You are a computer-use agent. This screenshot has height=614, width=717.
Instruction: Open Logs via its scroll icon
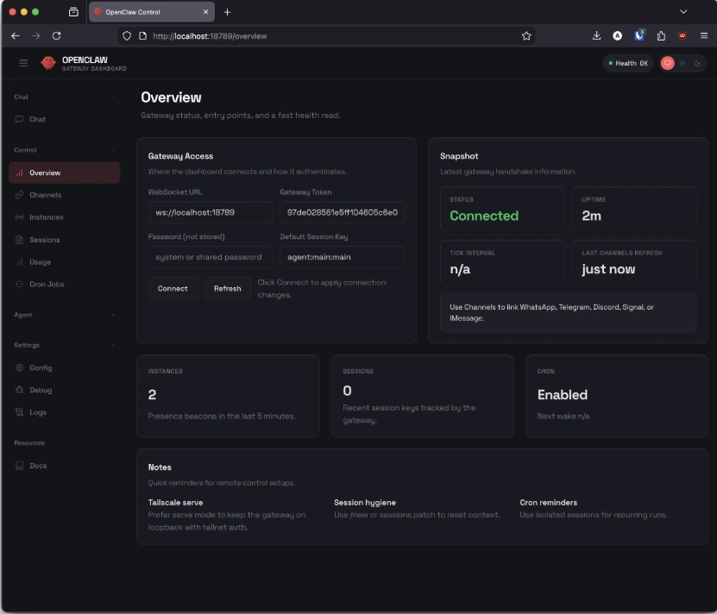[19, 412]
